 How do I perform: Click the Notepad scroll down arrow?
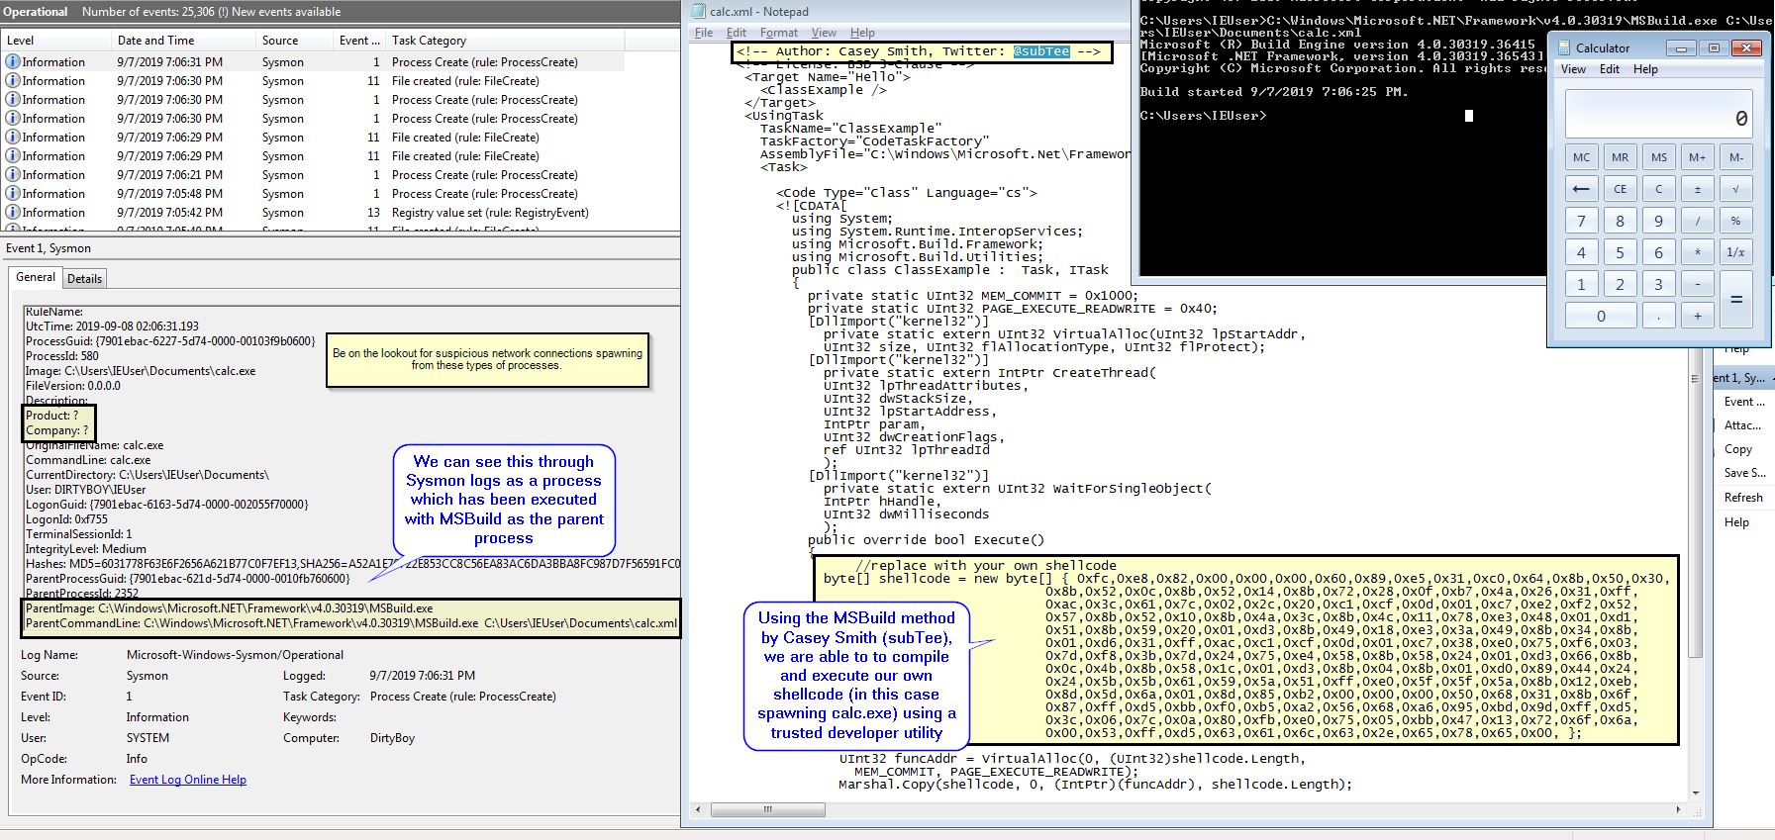point(1696,793)
